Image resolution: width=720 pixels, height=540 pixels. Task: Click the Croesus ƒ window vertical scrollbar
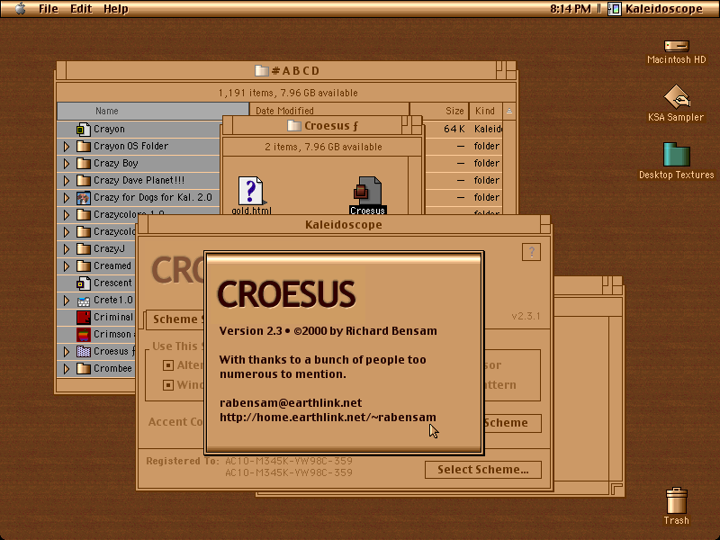[415, 185]
